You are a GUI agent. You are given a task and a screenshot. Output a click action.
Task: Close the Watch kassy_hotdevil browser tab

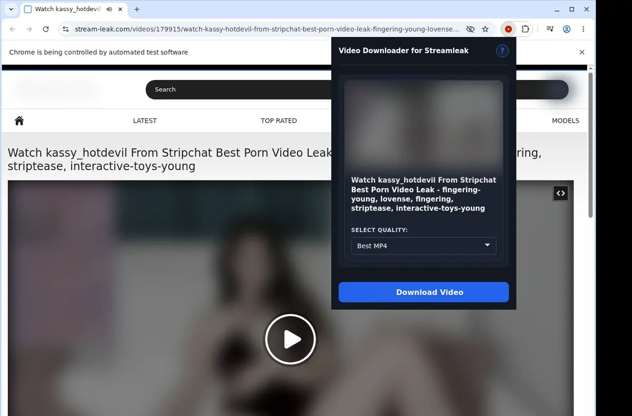pos(121,9)
